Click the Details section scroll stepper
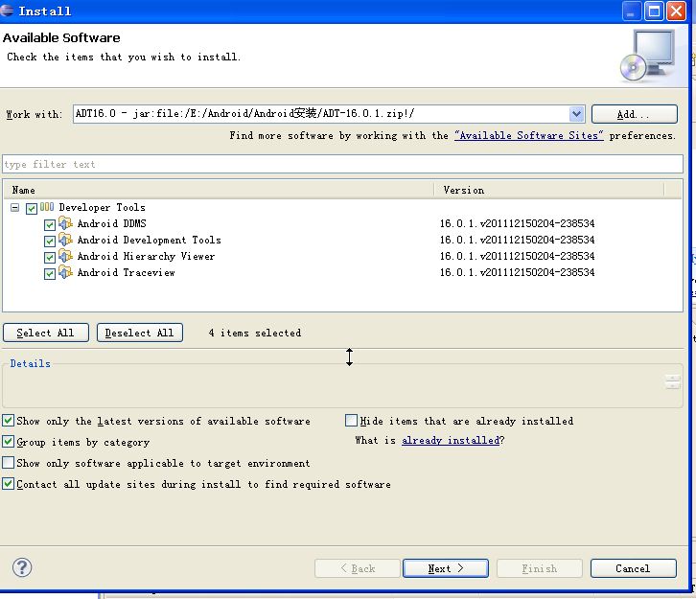Screen dimensions: 696x599 tap(672, 381)
